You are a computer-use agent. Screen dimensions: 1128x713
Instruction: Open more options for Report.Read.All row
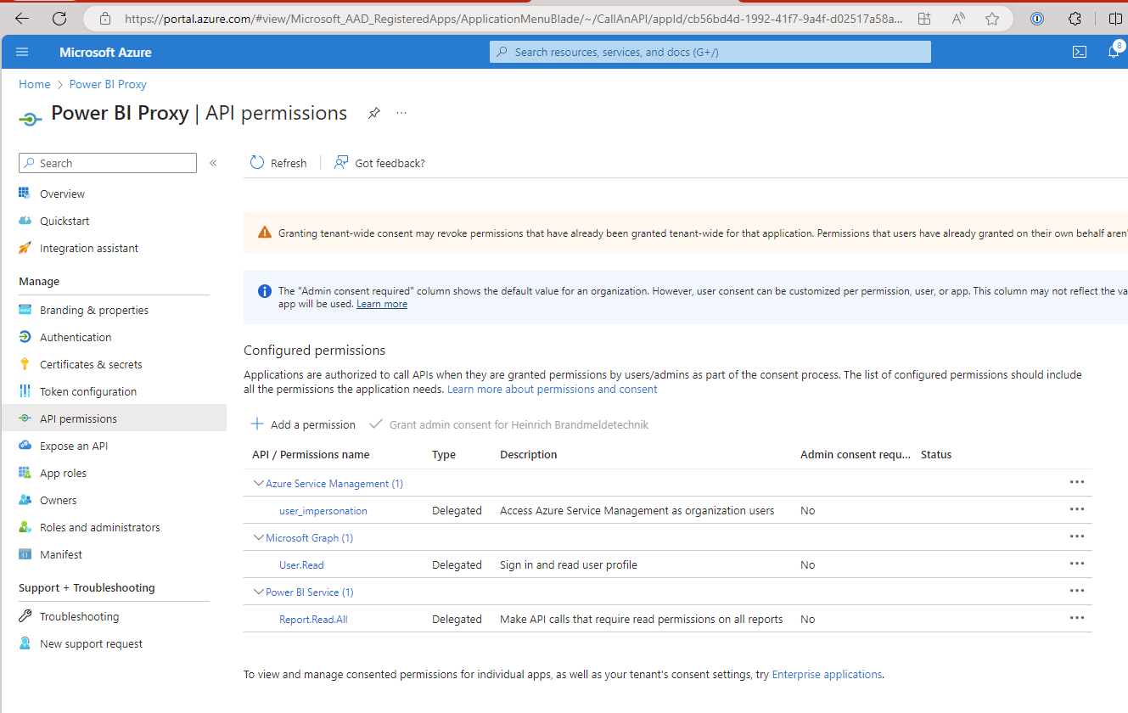point(1077,618)
